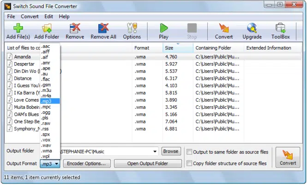This screenshot has width=307, height=185.
Task: Open the ToolBox toolbar icon
Action: coord(281,31)
